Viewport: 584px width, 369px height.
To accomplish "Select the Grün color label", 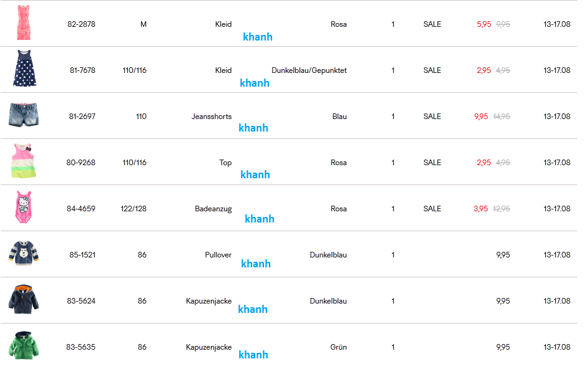I will pos(338,347).
